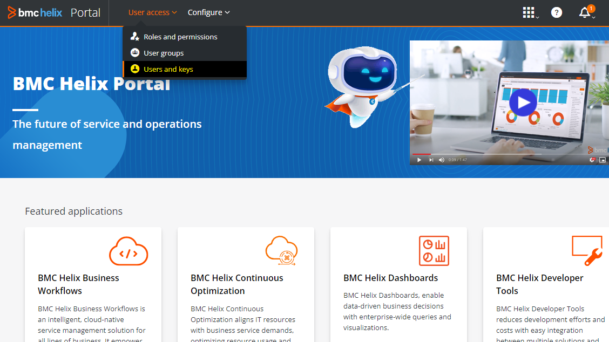Screen dimensions: 609x342
Task: Click the User groups icon
Action: 135,52
